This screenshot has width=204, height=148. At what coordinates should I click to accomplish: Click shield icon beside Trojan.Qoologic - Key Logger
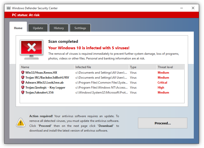23,87
